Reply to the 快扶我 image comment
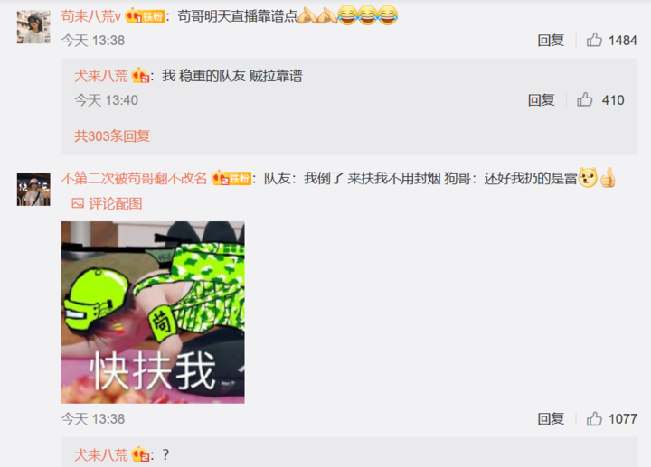The width and height of the screenshot is (651, 467). 551,419
